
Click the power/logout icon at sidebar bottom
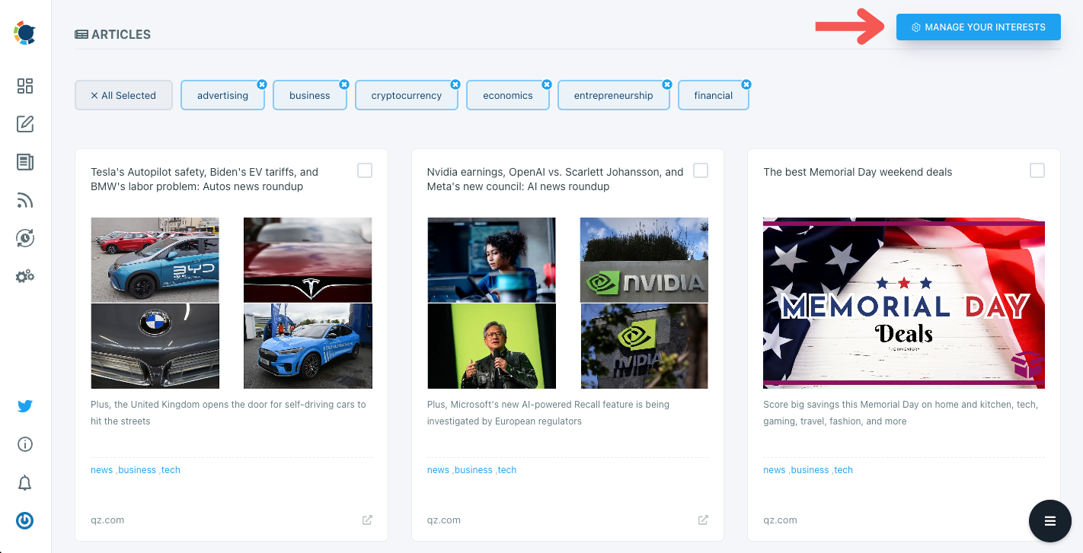(24, 520)
